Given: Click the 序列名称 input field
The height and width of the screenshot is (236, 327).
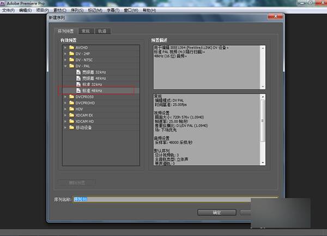Looking at the screenshot, I should (x=175, y=199).
